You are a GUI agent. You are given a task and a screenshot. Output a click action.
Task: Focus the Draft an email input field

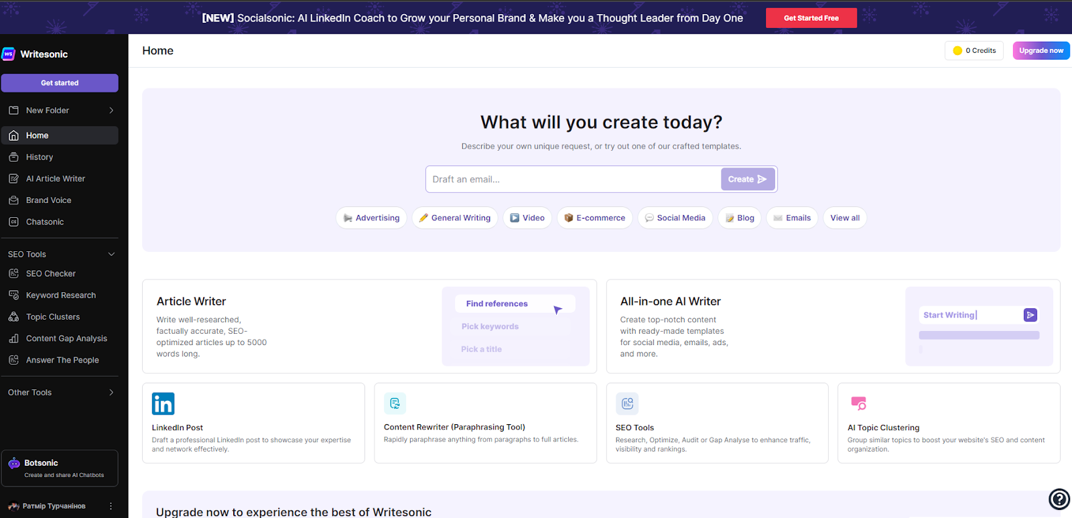[x=573, y=179]
